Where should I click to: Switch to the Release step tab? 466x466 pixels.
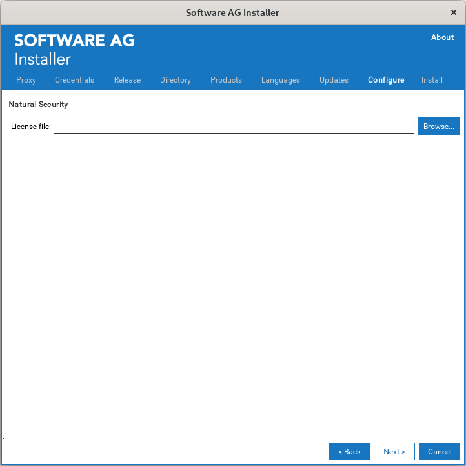(127, 80)
